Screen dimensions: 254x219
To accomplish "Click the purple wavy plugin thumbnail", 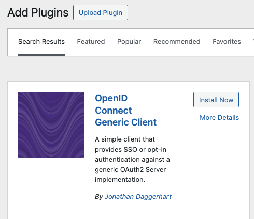I will (x=51, y=125).
